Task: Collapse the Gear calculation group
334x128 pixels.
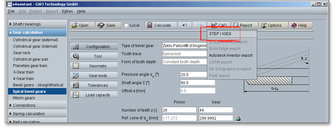Action: 37,33
